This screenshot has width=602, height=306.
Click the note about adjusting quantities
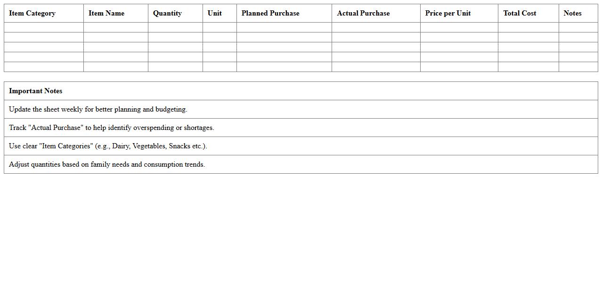[x=107, y=164]
